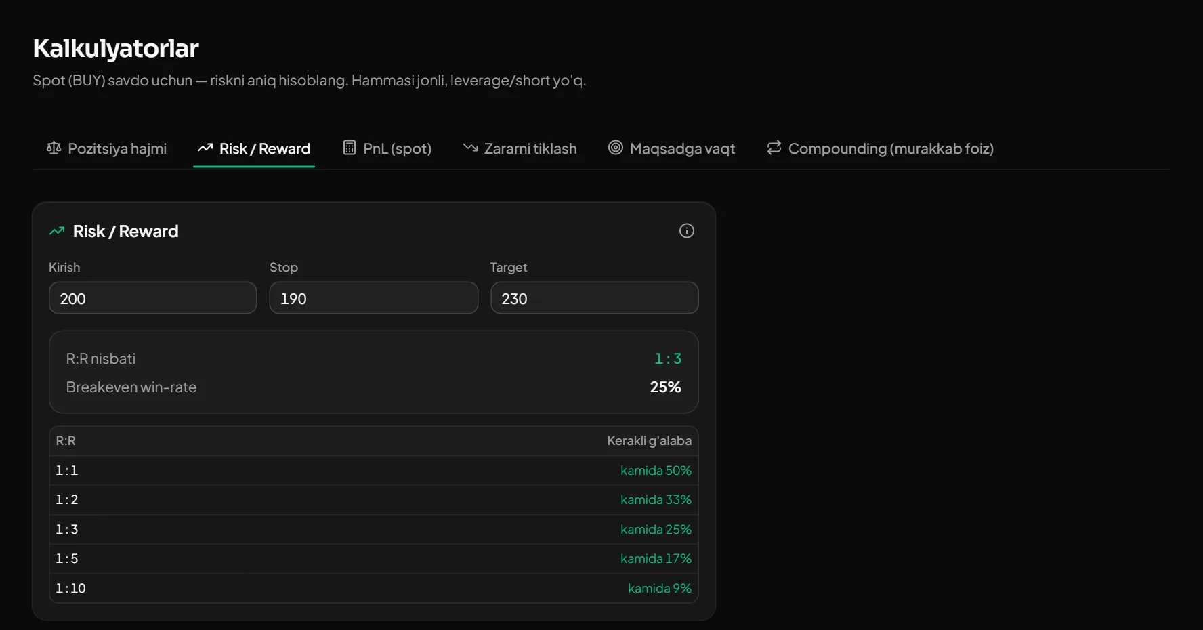Viewport: 1203px width, 630px height.
Task: Click the 1:10 table row
Action: coord(374,588)
